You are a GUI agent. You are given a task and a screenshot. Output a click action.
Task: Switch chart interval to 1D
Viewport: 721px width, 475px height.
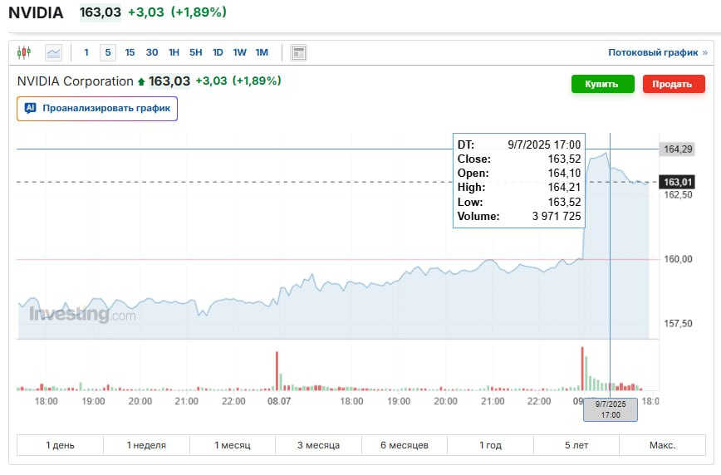[x=218, y=52]
